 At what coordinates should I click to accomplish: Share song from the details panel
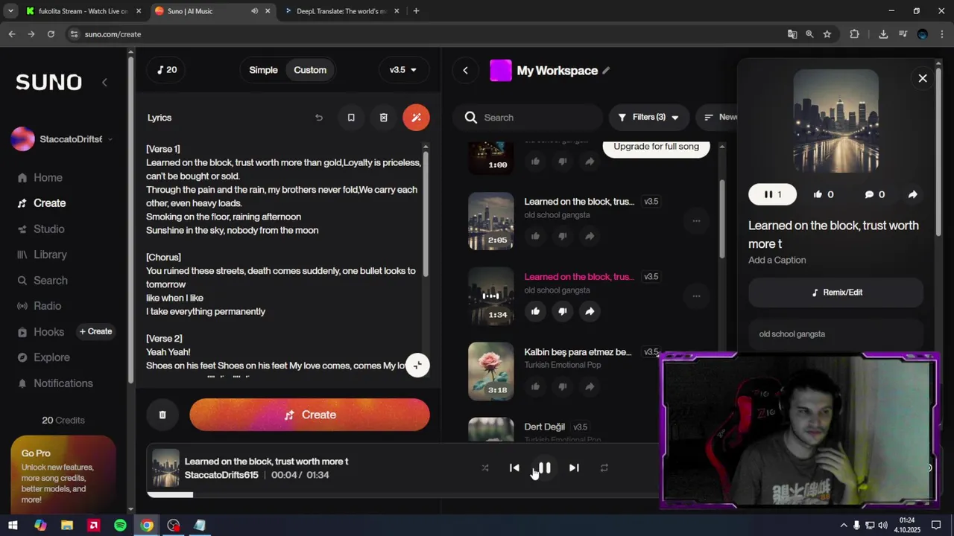point(913,194)
